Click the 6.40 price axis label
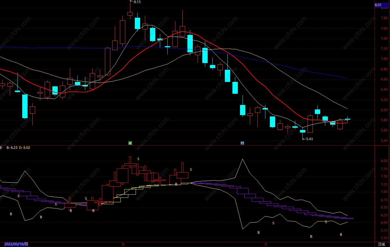This screenshot has width=390, height=247. click(384, 89)
